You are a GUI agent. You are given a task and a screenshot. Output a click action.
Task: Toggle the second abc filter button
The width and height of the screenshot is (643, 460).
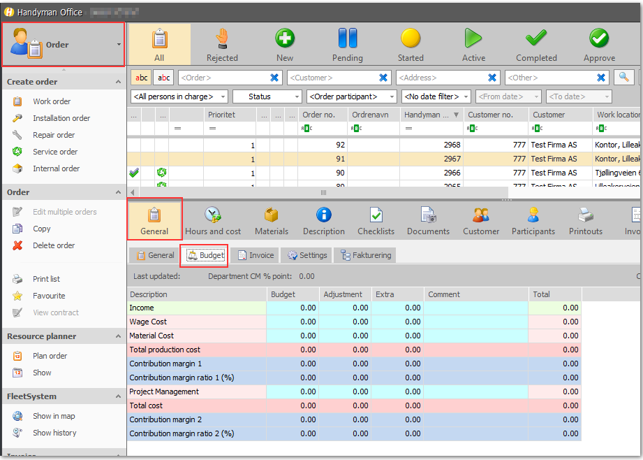pyautogui.click(x=163, y=77)
